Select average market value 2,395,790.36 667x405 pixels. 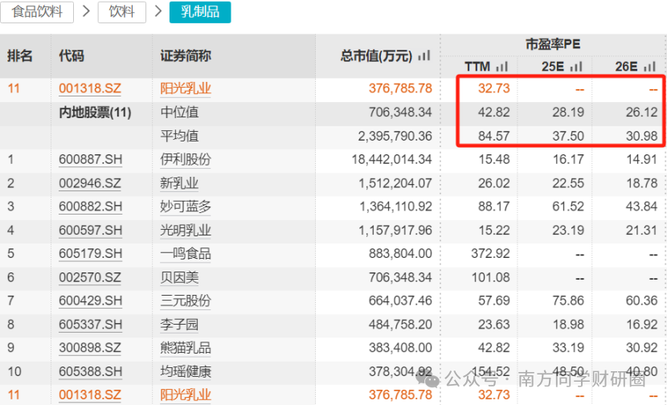(395, 136)
